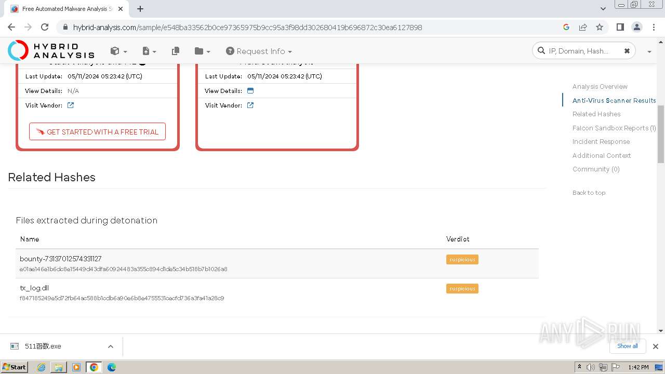Open the Request Info menu

[259, 51]
